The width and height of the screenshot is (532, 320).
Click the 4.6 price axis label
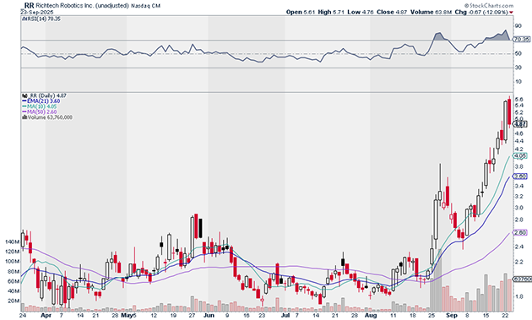518,133
